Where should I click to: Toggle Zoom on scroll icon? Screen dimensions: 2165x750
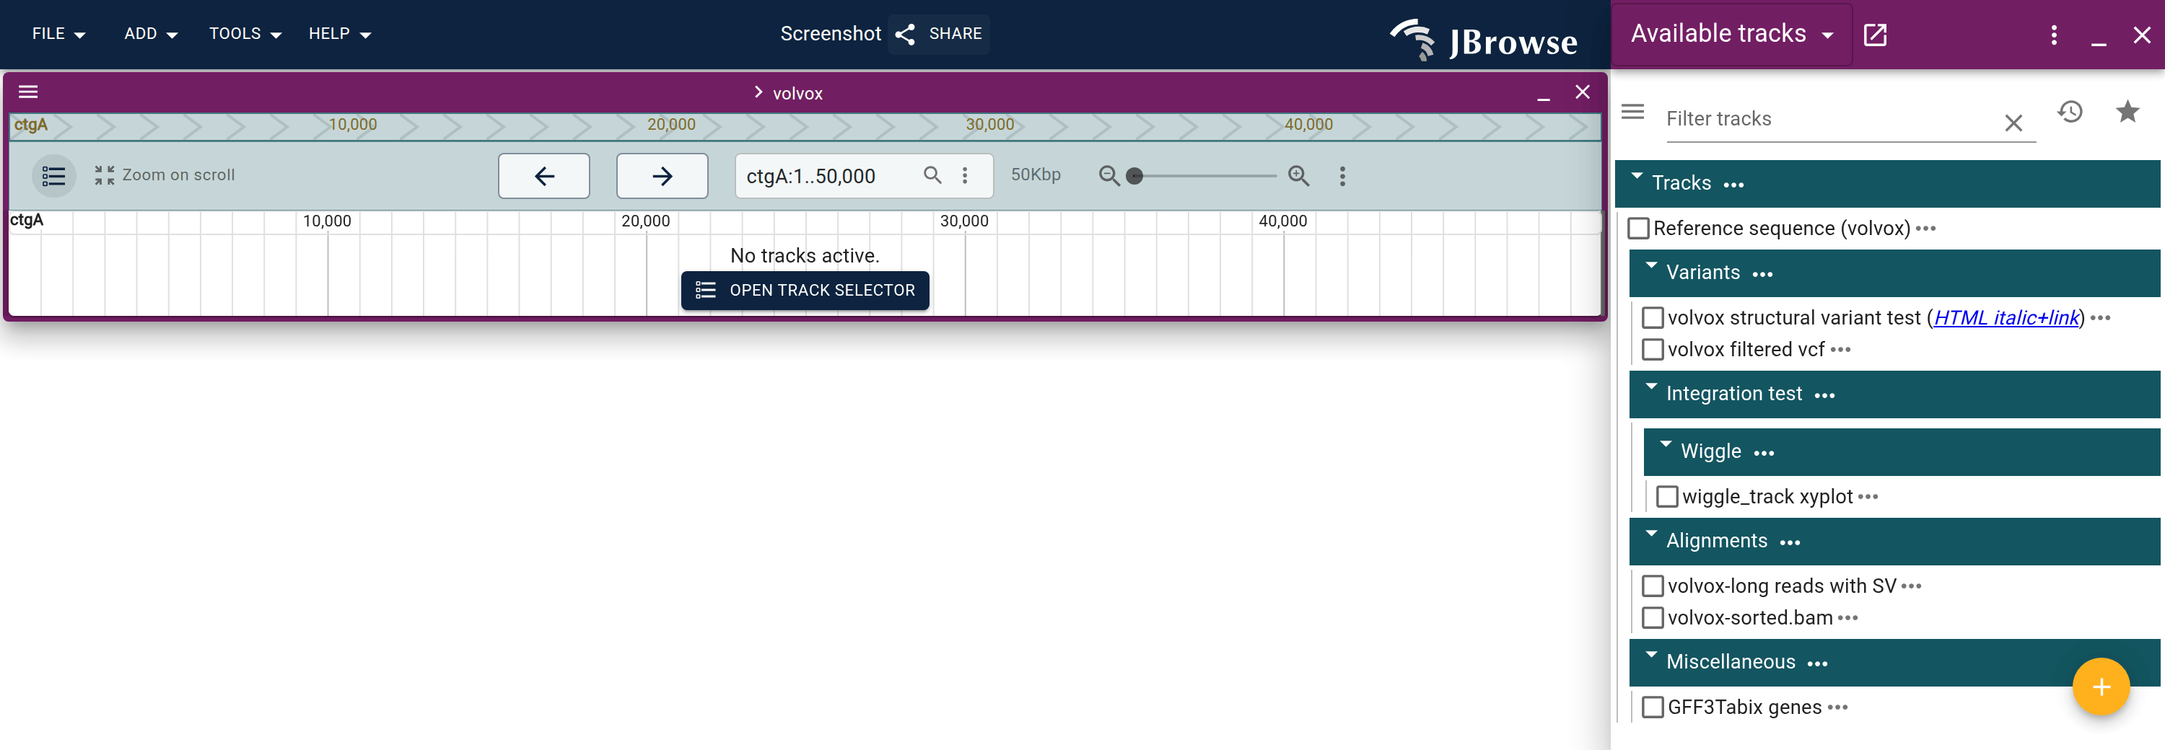[x=104, y=175]
